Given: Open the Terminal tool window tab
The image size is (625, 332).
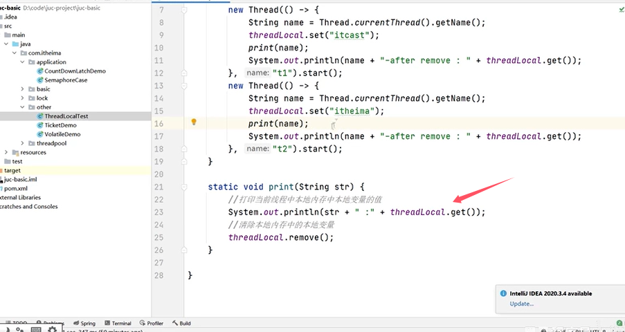Looking at the screenshot, I should tap(118, 323).
